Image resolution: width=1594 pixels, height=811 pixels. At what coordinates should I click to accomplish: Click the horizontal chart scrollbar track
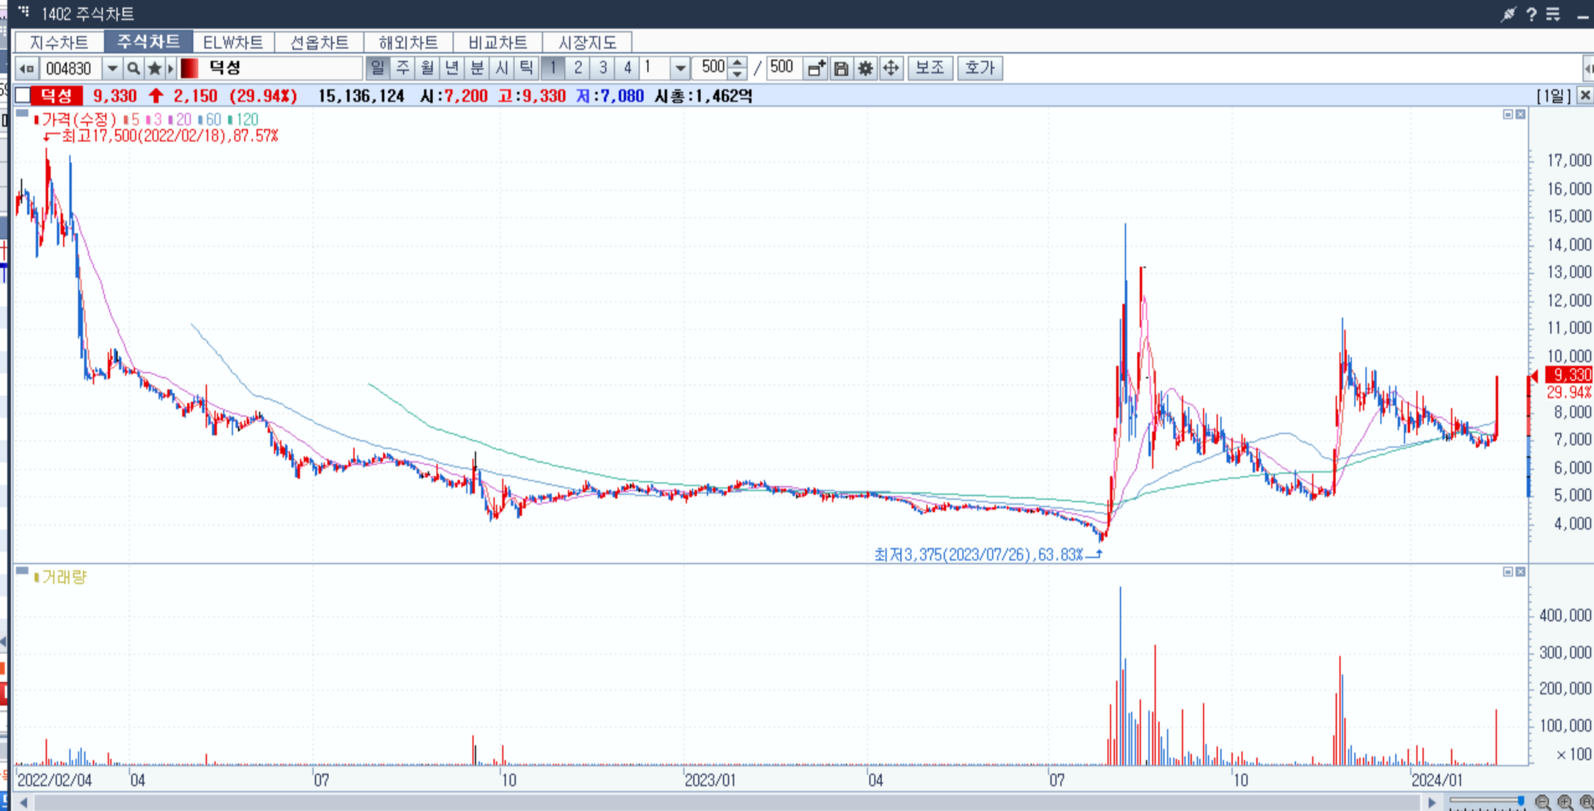tap(724, 803)
